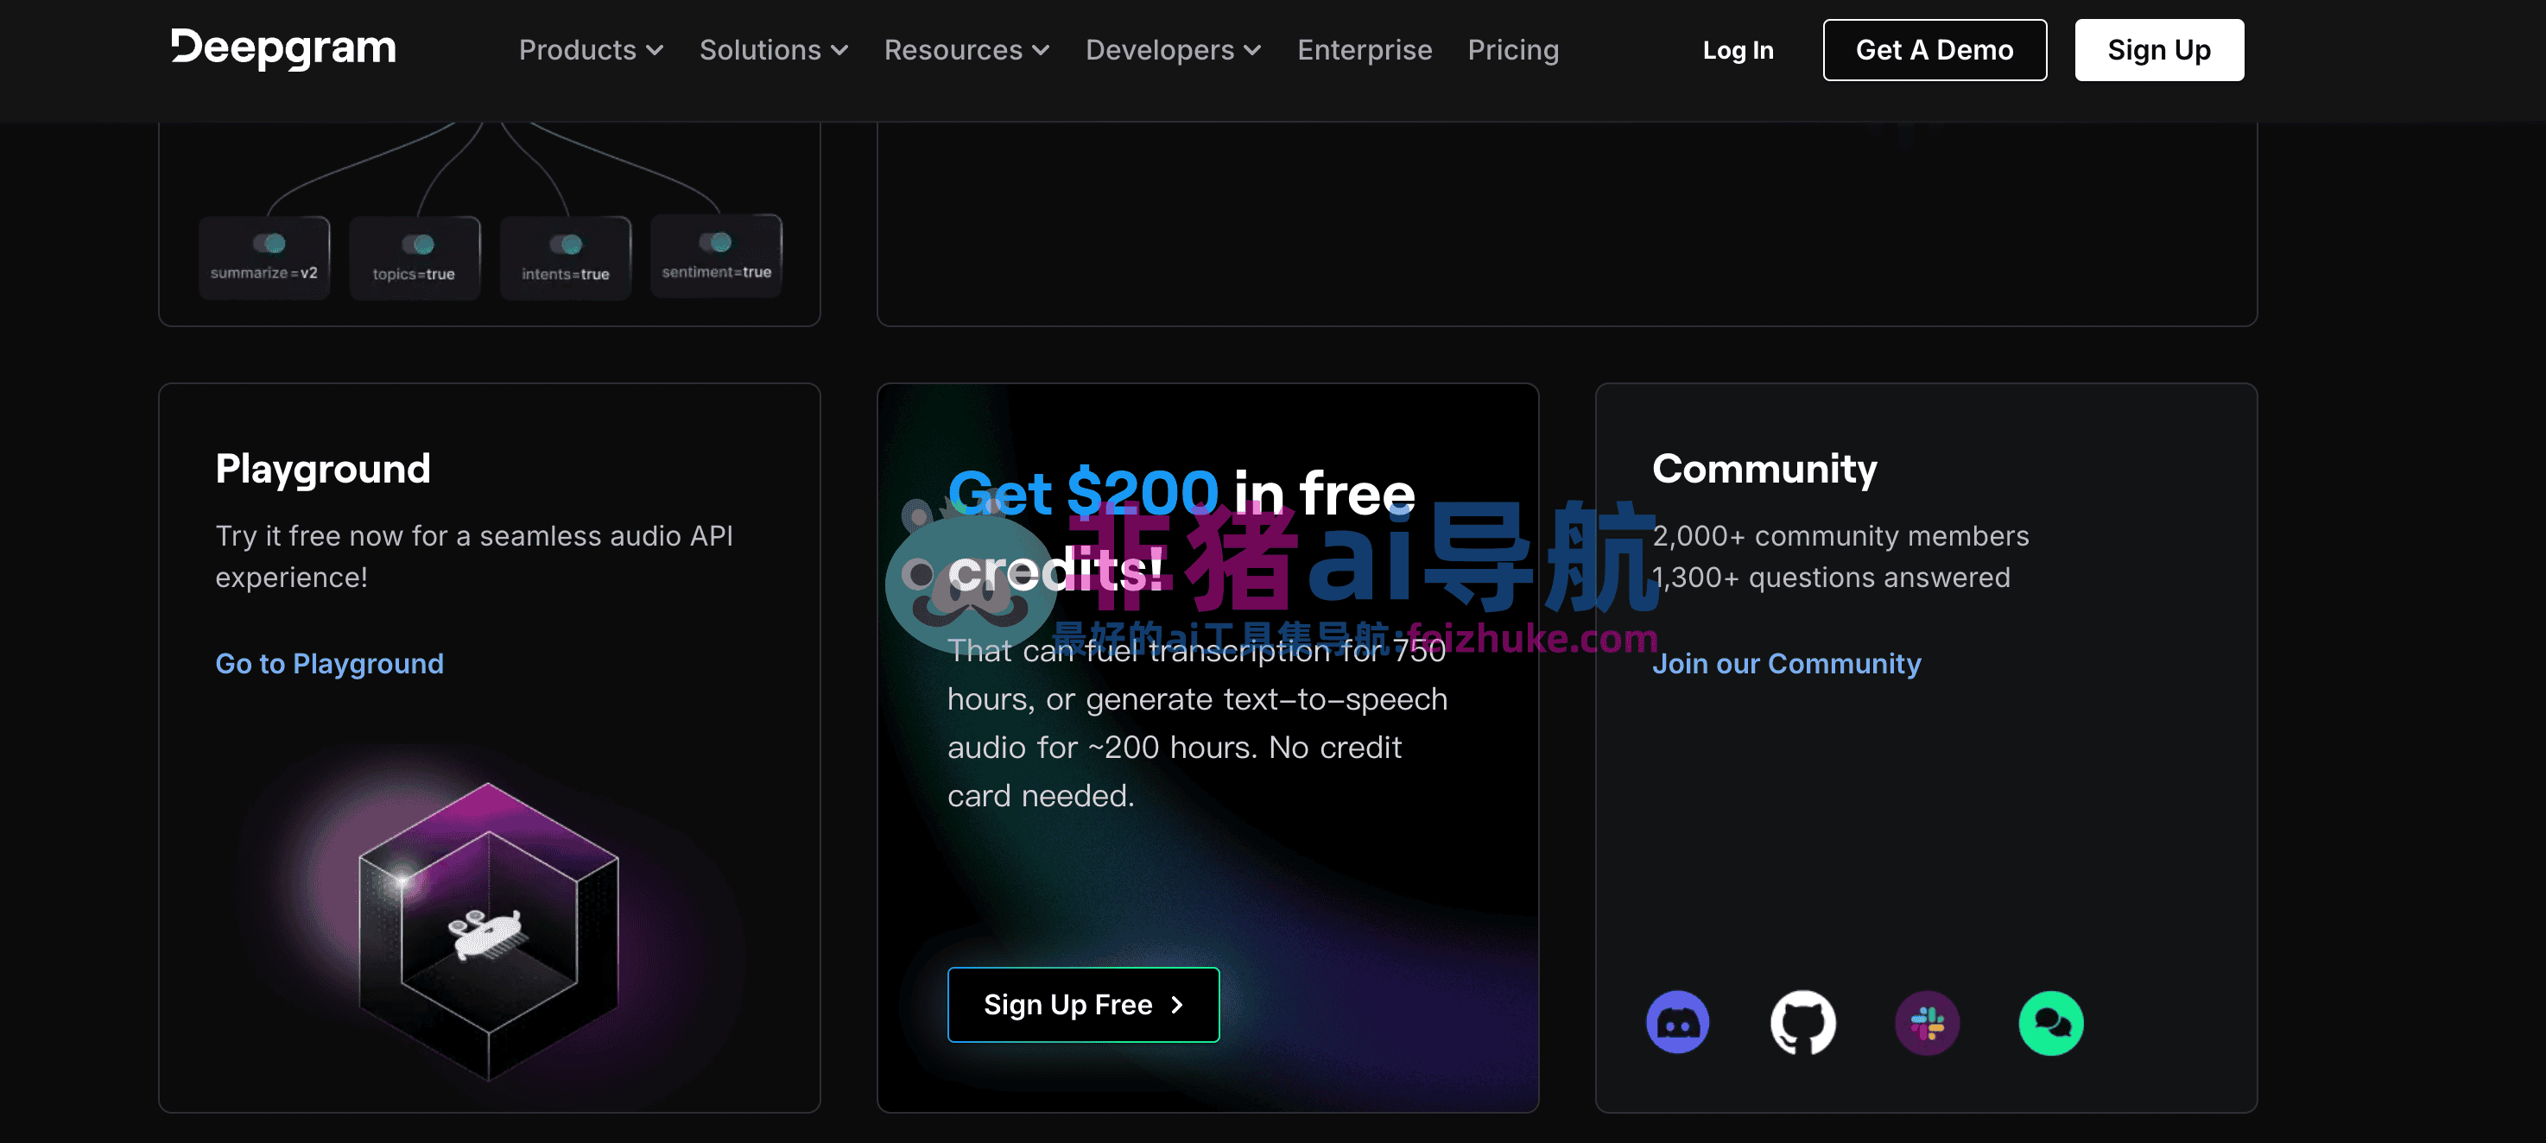The width and height of the screenshot is (2546, 1143).
Task: Expand the Developers dropdown menu
Action: (x=1172, y=49)
